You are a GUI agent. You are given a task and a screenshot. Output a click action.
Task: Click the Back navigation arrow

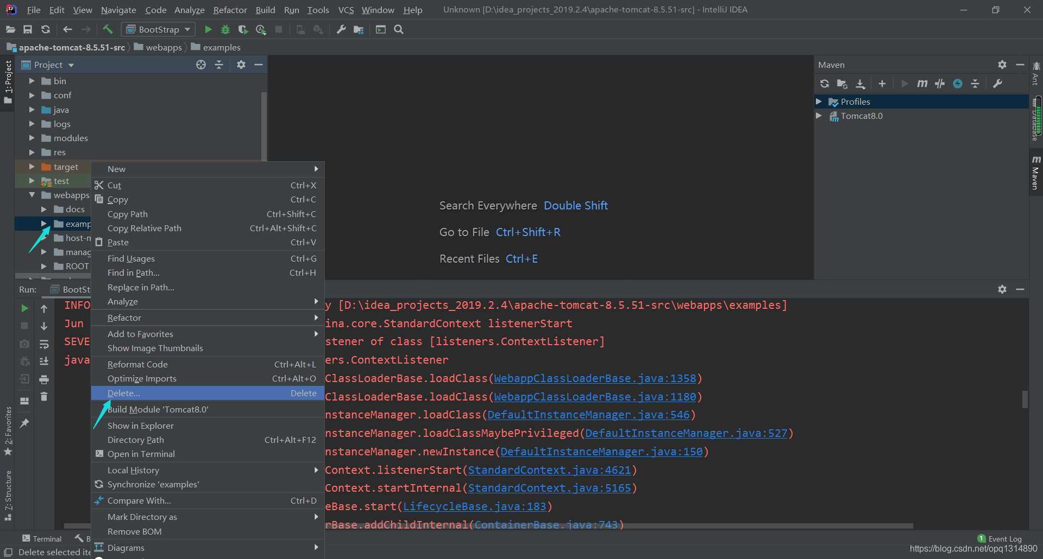(x=67, y=29)
